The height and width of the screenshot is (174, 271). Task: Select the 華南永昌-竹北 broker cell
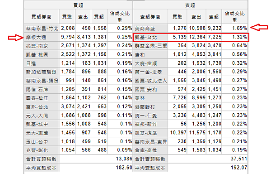pyautogui.click(x=42, y=29)
